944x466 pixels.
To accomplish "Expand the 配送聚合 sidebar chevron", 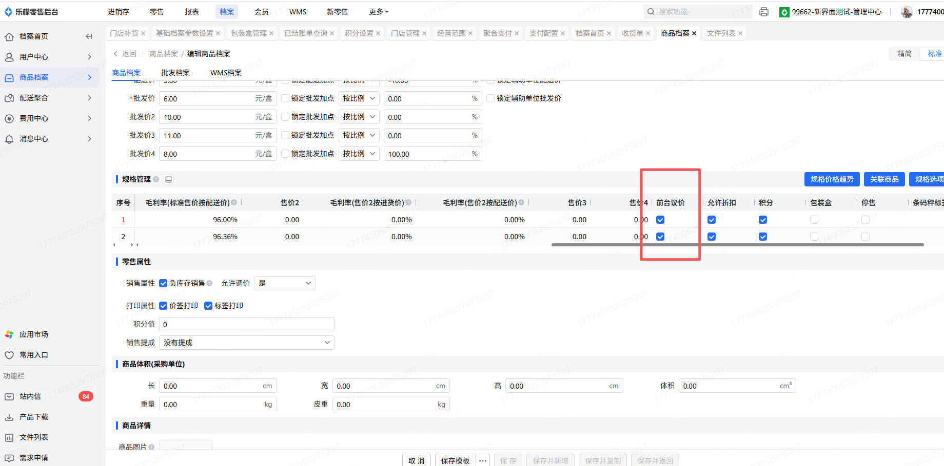I will (x=90, y=98).
